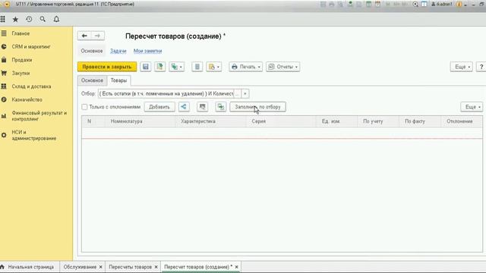486x273 pixels.
Task: Open the Задачи link tab
Action: tap(118, 51)
